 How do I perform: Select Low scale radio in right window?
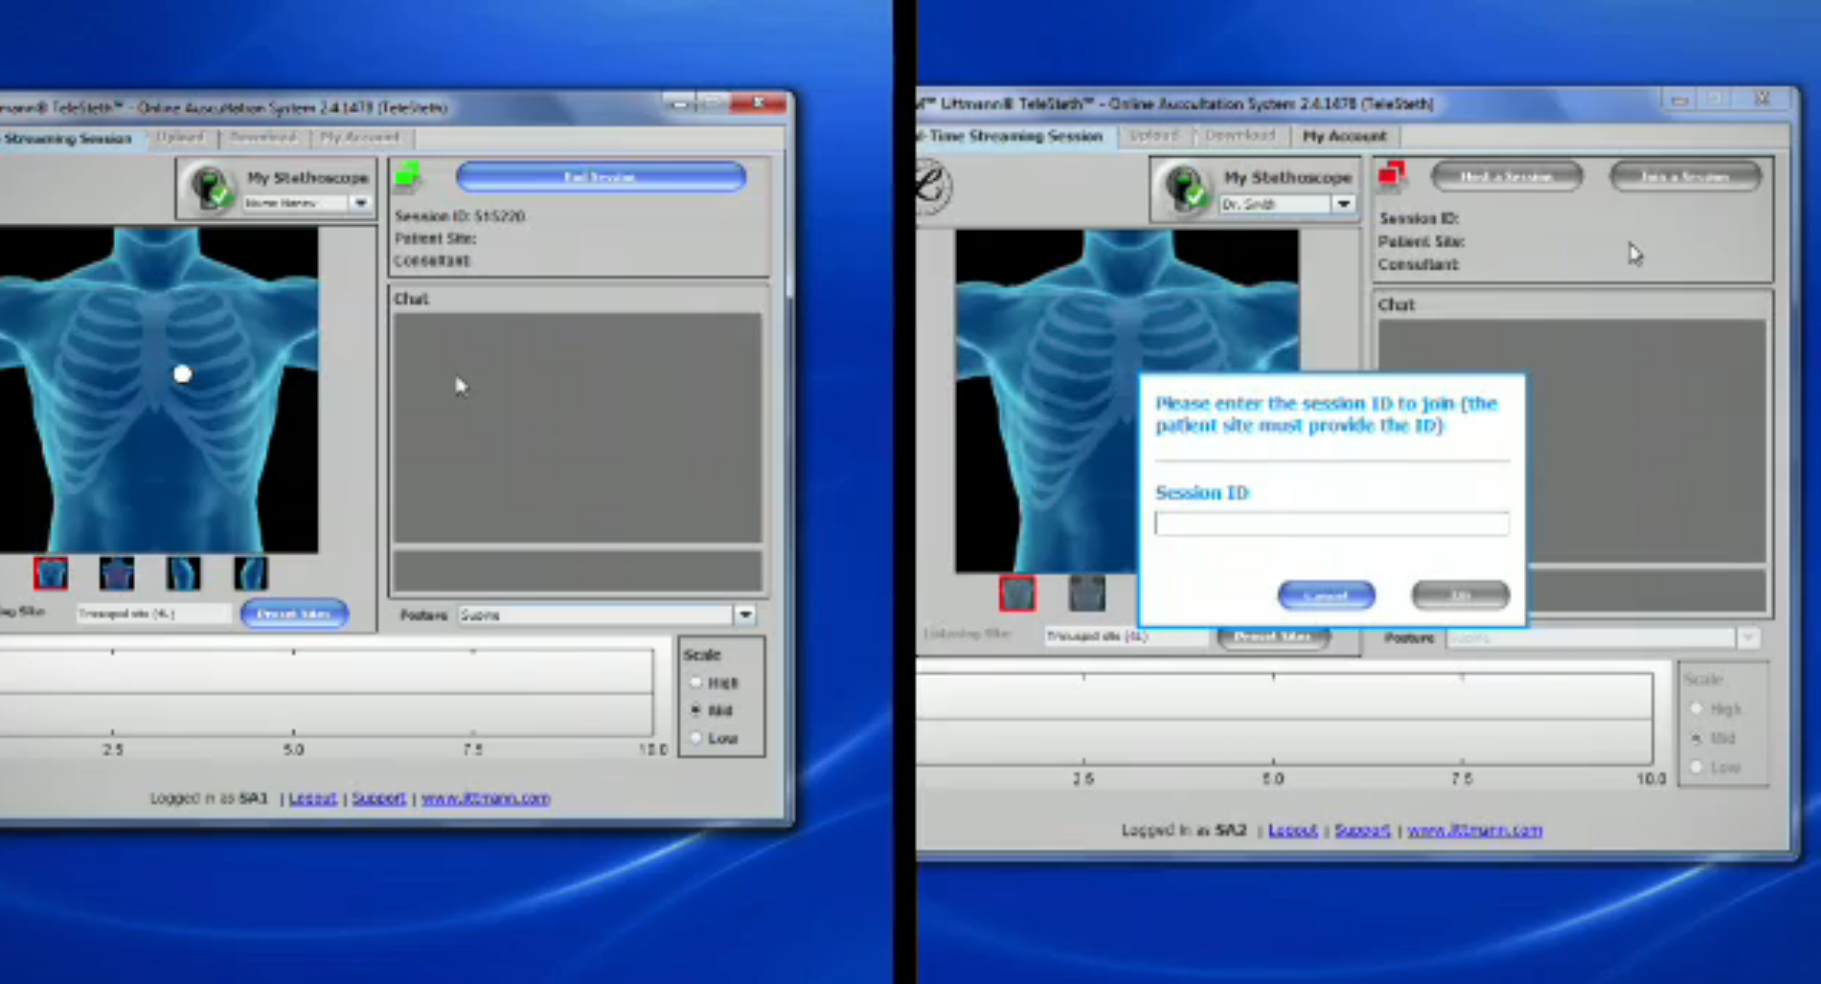pyautogui.click(x=1696, y=767)
